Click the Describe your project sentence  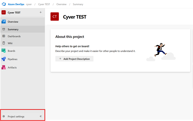pyautogui.click(x=95, y=51)
